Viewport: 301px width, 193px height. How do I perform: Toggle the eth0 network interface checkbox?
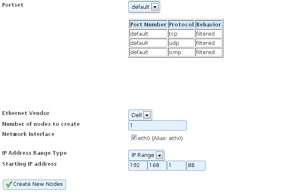tap(134, 137)
